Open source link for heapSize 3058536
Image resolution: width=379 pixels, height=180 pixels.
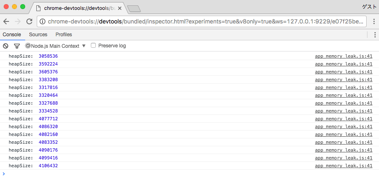pos(343,56)
